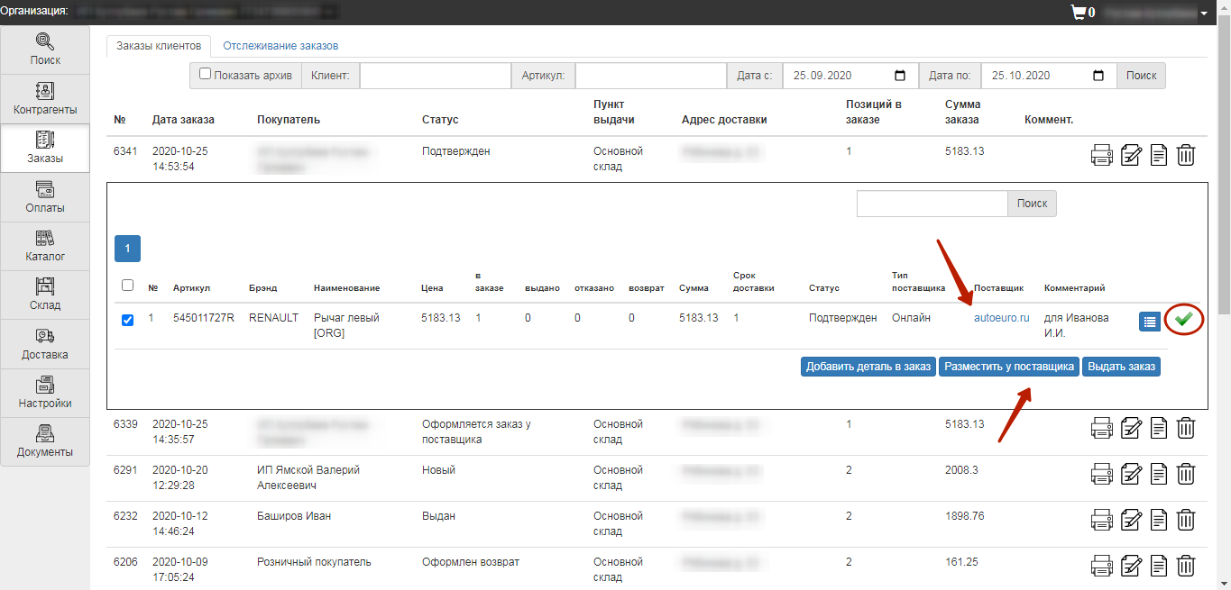Edit order 6232
1231x590 pixels.
[x=1131, y=520]
